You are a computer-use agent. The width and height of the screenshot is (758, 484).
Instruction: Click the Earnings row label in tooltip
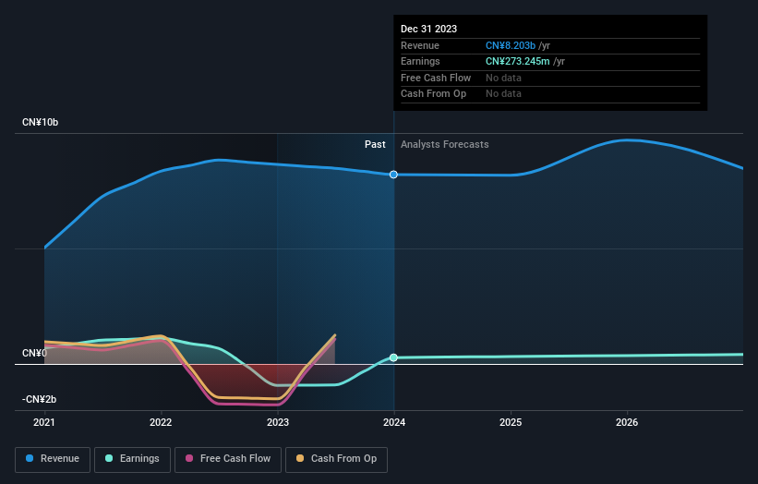(421, 61)
